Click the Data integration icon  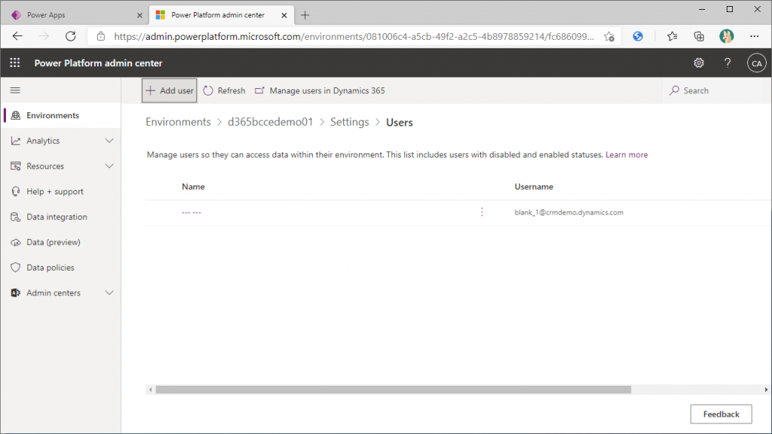tap(16, 216)
